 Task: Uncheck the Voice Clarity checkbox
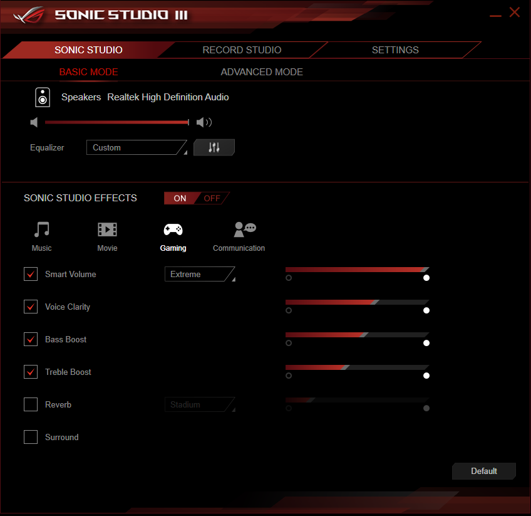(x=31, y=307)
